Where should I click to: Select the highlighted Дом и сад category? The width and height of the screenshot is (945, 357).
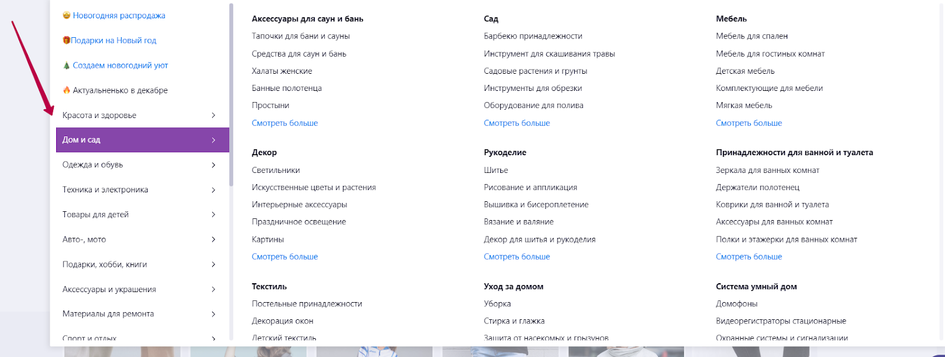click(x=142, y=140)
